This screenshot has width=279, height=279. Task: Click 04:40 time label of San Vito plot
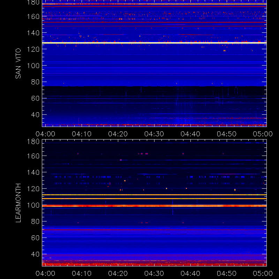click(x=190, y=134)
